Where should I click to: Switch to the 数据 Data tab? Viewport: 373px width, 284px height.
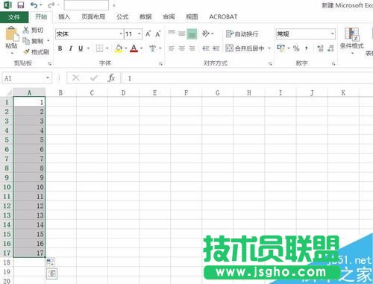pyautogui.click(x=145, y=17)
